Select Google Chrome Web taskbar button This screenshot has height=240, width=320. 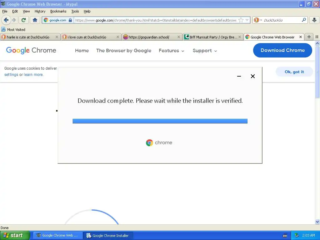point(58,235)
